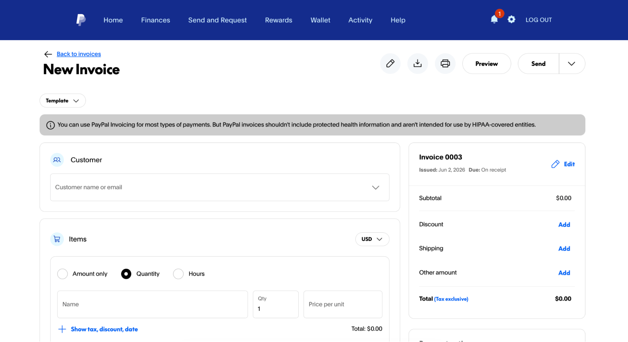Click the Tax exclusive link

[x=451, y=299]
